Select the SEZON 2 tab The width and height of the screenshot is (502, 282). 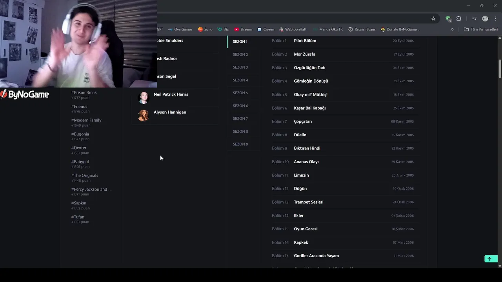tap(240, 54)
